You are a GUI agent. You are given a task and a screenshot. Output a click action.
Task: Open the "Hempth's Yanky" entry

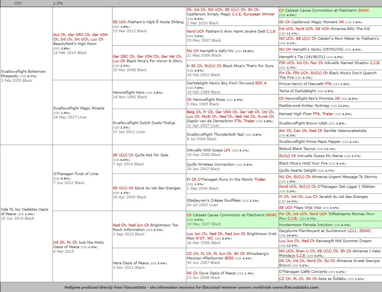point(307,49)
